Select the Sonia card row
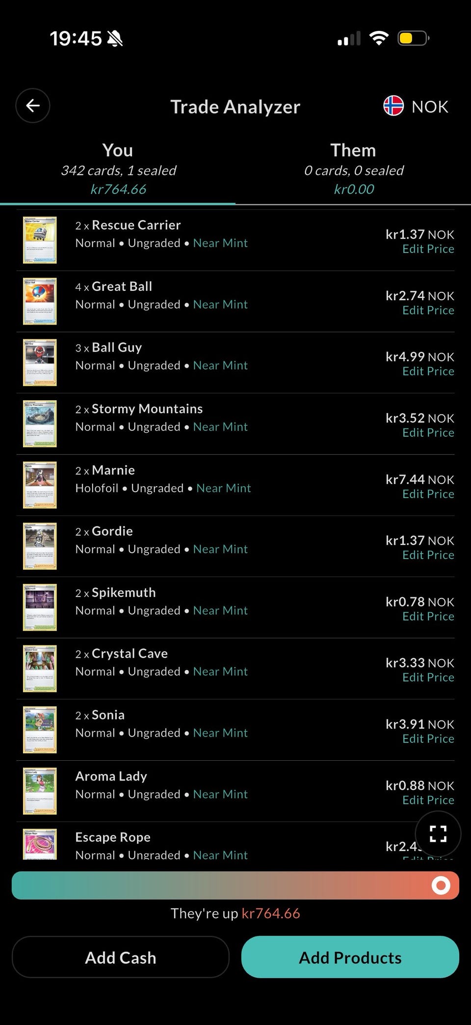Image resolution: width=471 pixels, height=1025 pixels. [235, 730]
